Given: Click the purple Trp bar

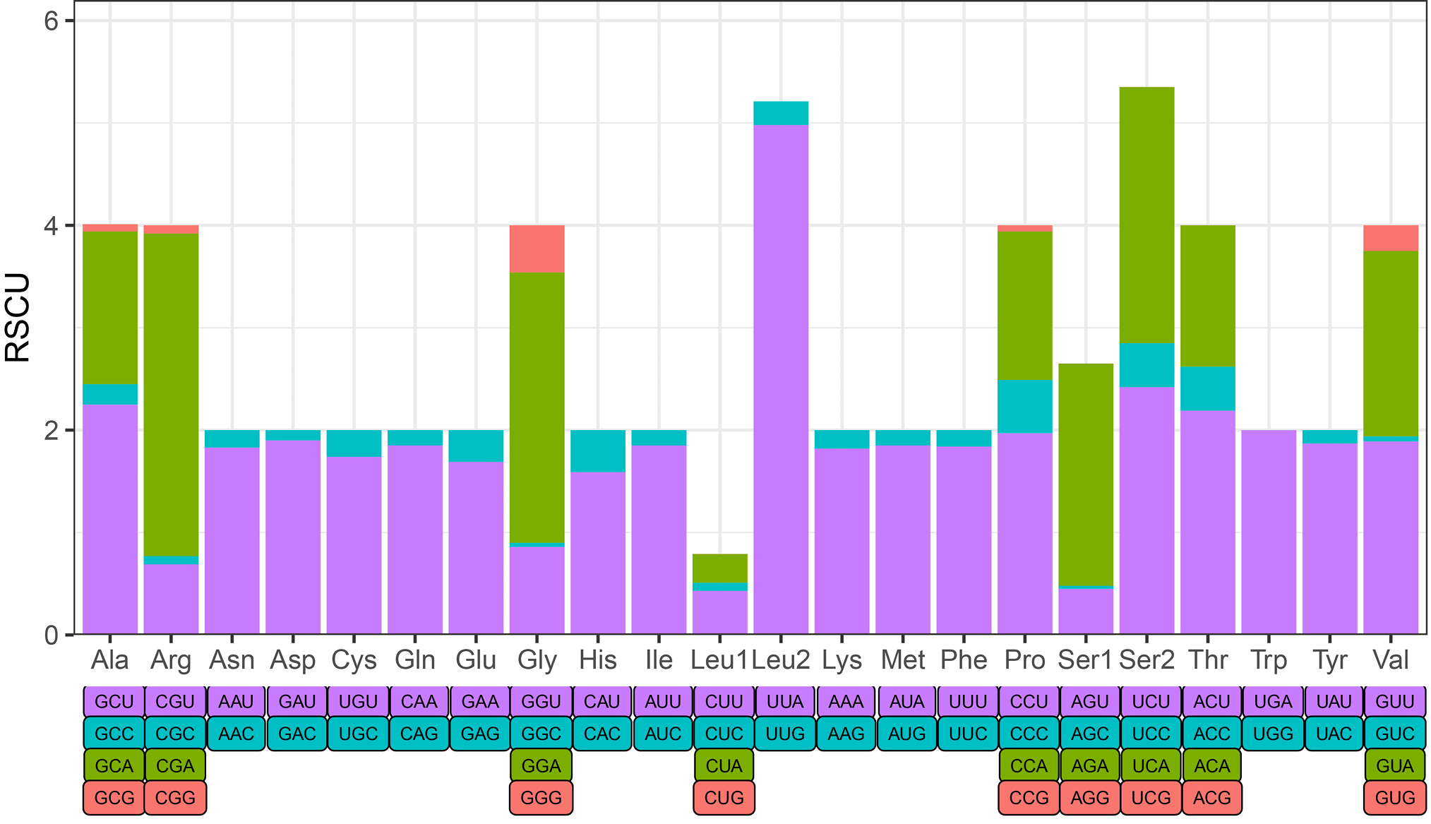Looking at the screenshot, I should (1269, 532).
